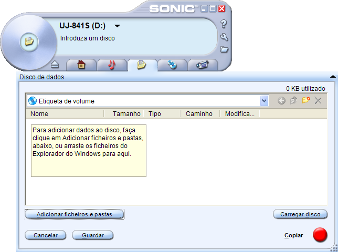Click the create new folder icon
This screenshot has width=338, height=252.
tap(306, 100)
